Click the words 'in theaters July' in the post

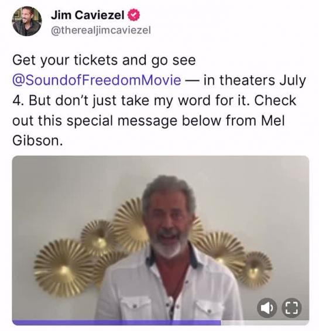(255, 80)
